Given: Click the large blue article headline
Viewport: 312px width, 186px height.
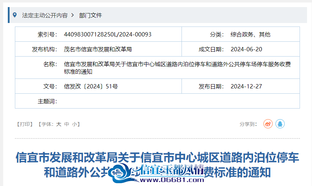Looking at the screenshot, I should point(157,165).
